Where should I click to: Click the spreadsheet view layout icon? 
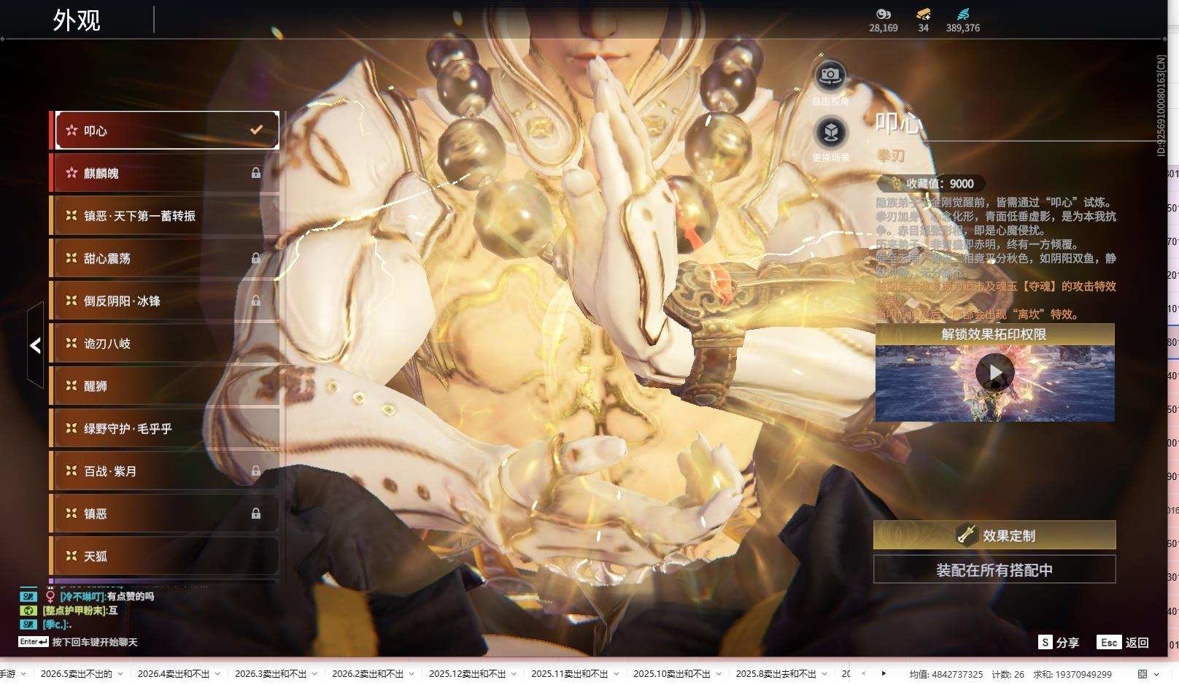click(1143, 674)
